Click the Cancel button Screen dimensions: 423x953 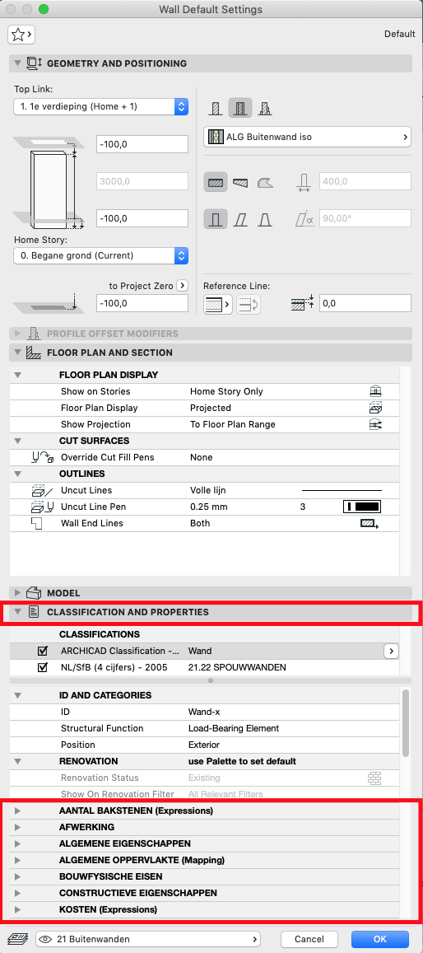[x=309, y=939]
